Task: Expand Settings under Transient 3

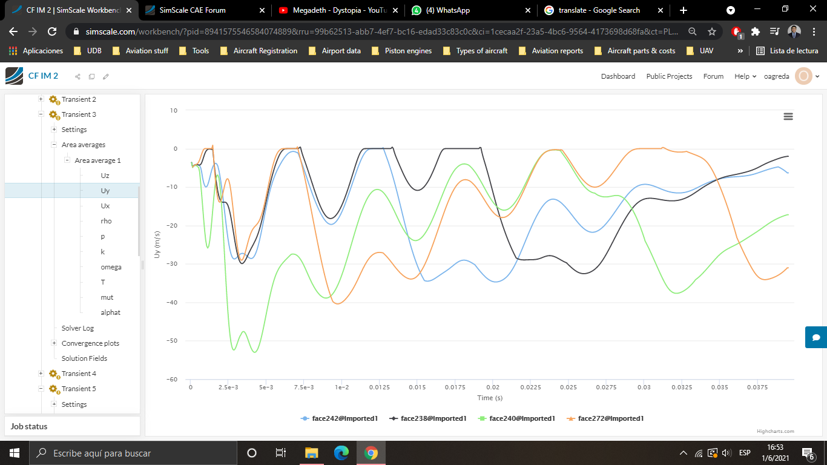Action: coord(54,130)
